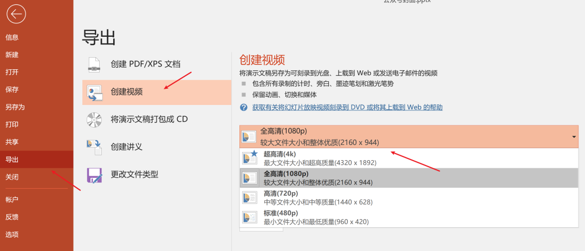Image resolution: width=585 pixels, height=251 pixels.
Task: Select the 创建视频 export option
Action: click(157, 92)
